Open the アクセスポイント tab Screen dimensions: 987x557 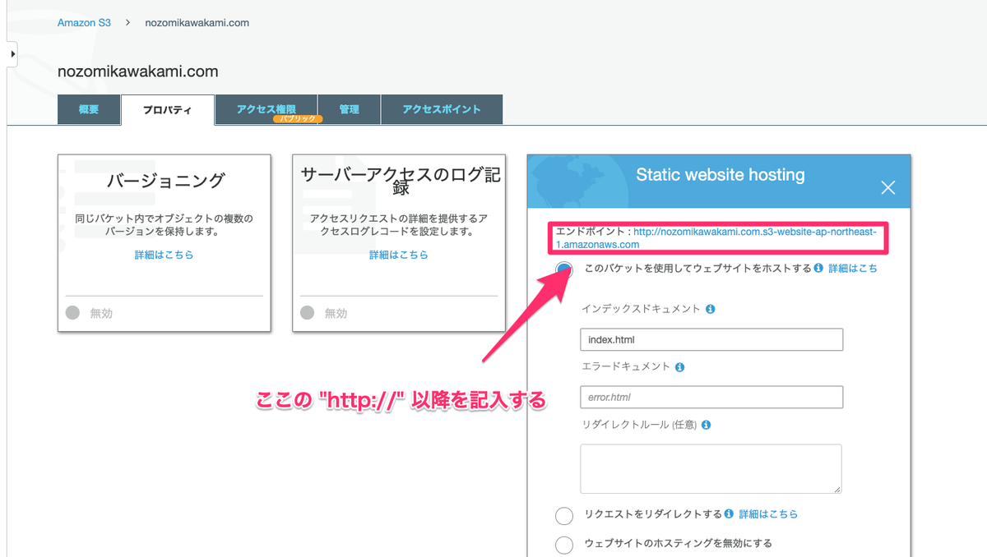coord(442,109)
